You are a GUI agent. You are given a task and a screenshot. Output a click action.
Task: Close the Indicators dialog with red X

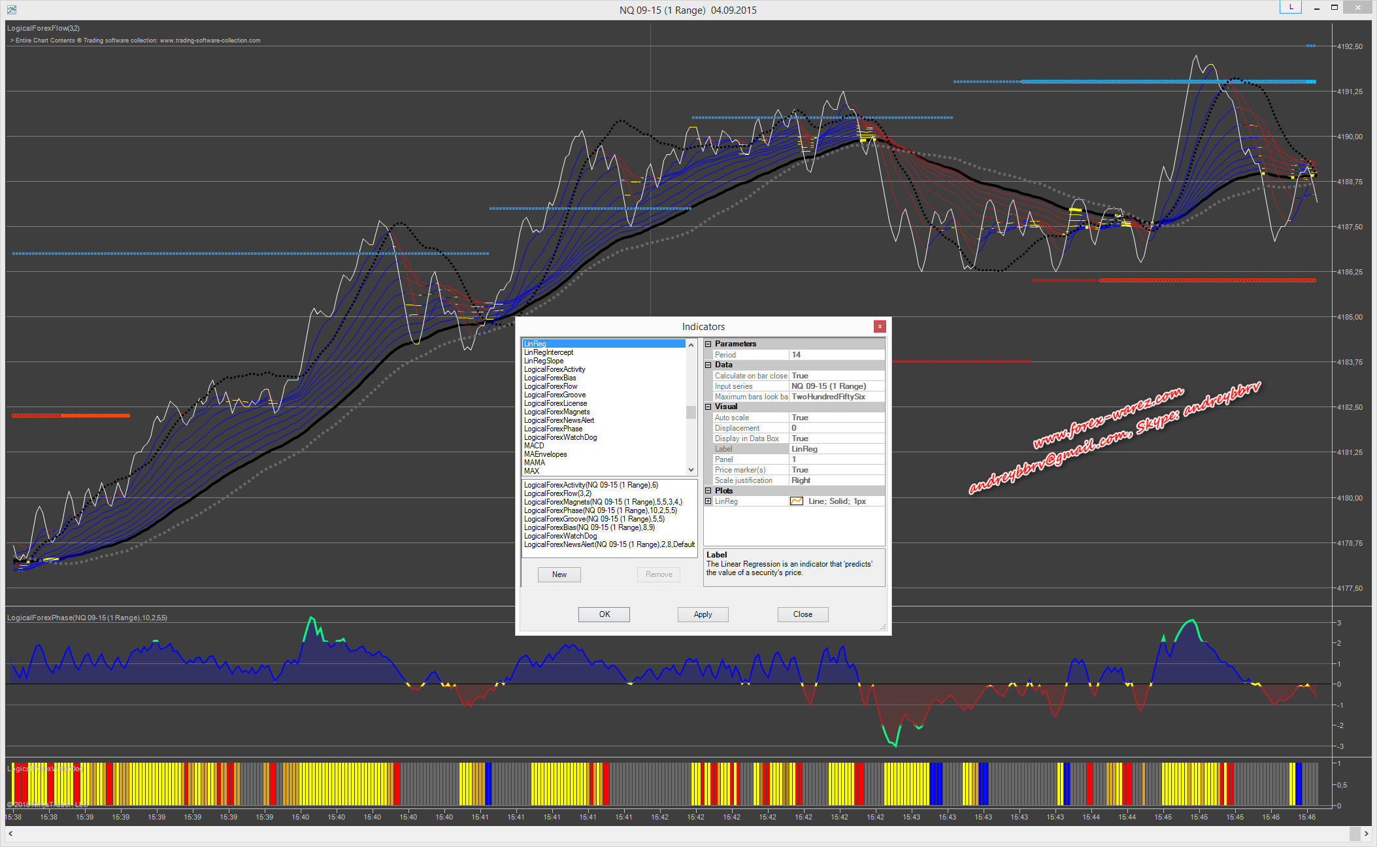(x=880, y=326)
